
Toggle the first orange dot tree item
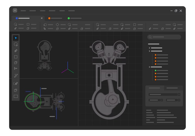pyautogui.click(x=156, y=55)
